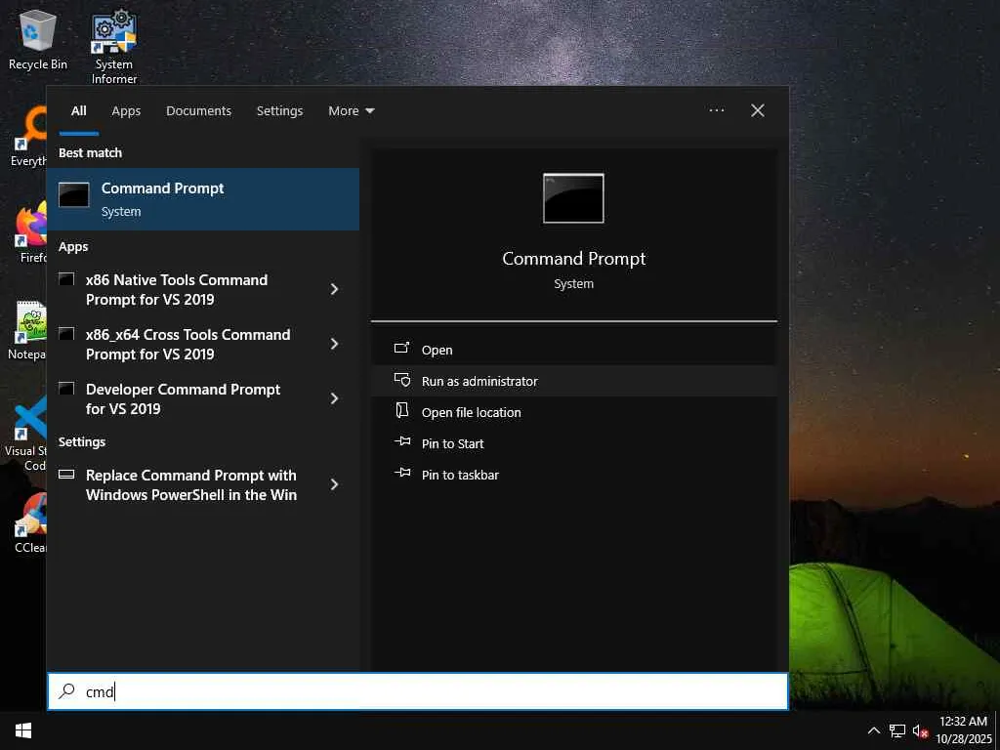Choose Run as administrator
This screenshot has width=1000, height=750.
pyautogui.click(x=573, y=381)
